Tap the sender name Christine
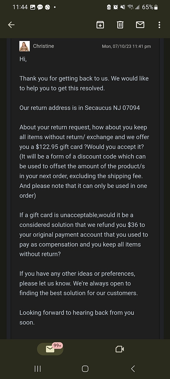170x379 pixels. (43, 46)
